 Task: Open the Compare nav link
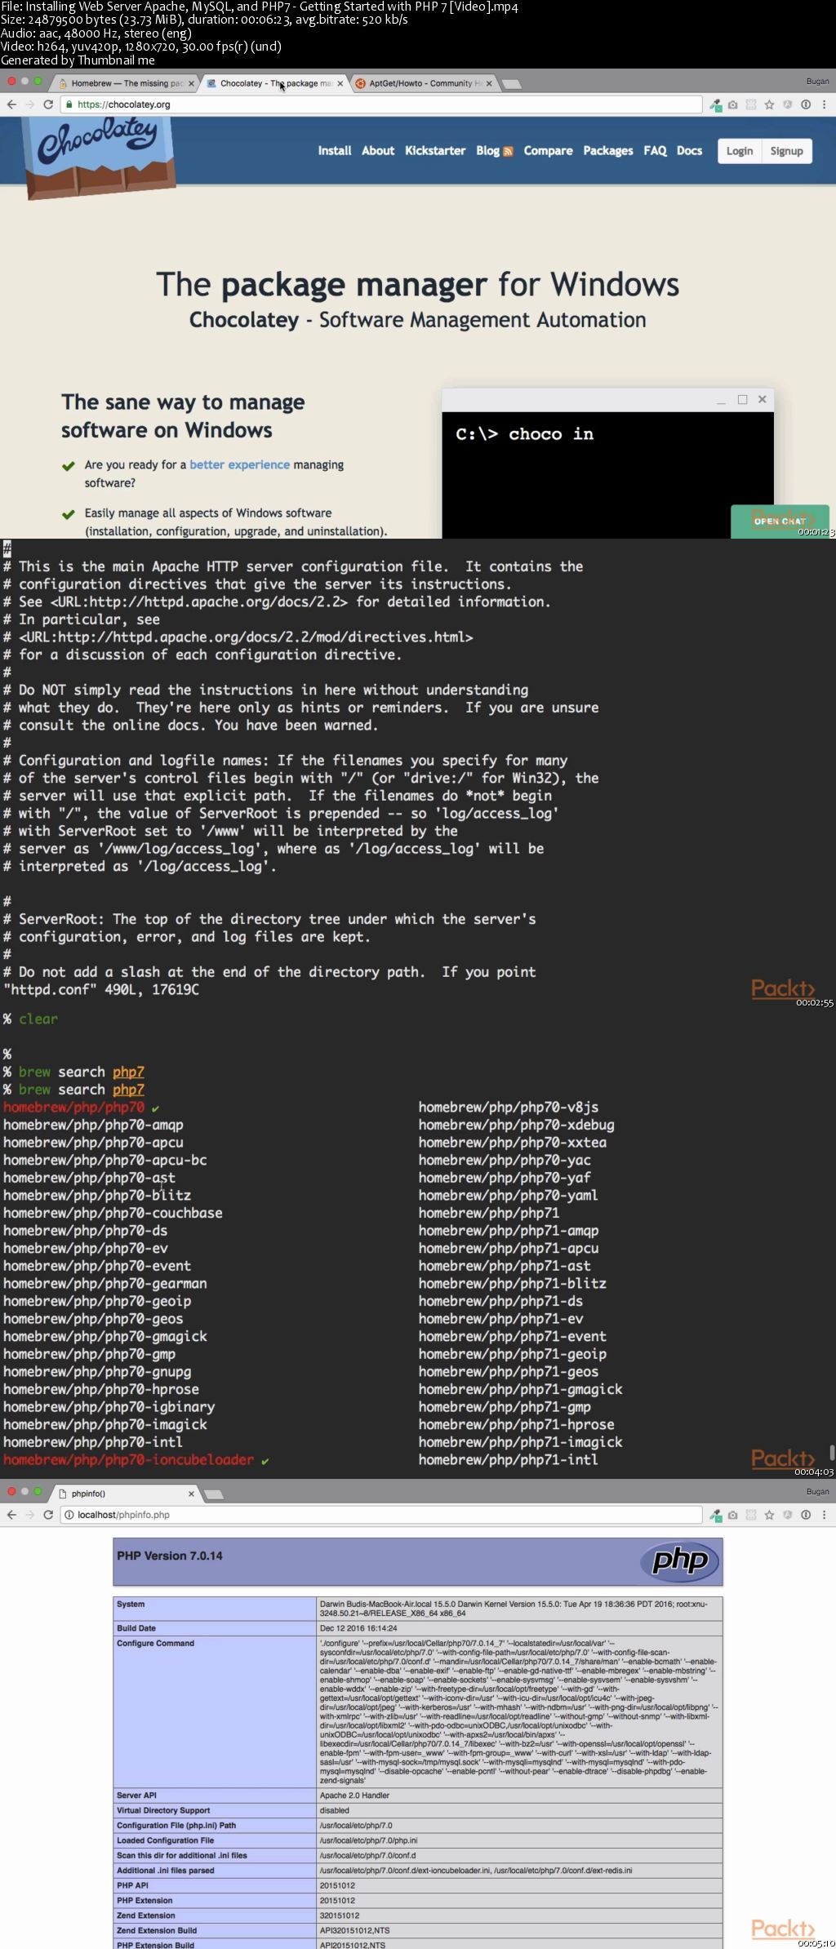click(x=548, y=151)
